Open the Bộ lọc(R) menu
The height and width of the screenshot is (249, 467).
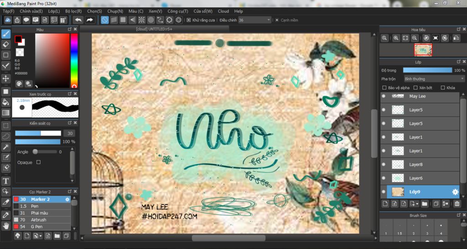coord(73,11)
